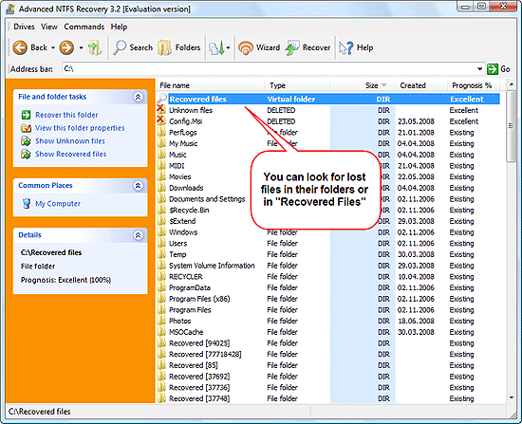Click the magnifier icon beside Recovered files
This screenshot has height=424, width=522.
(161, 99)
